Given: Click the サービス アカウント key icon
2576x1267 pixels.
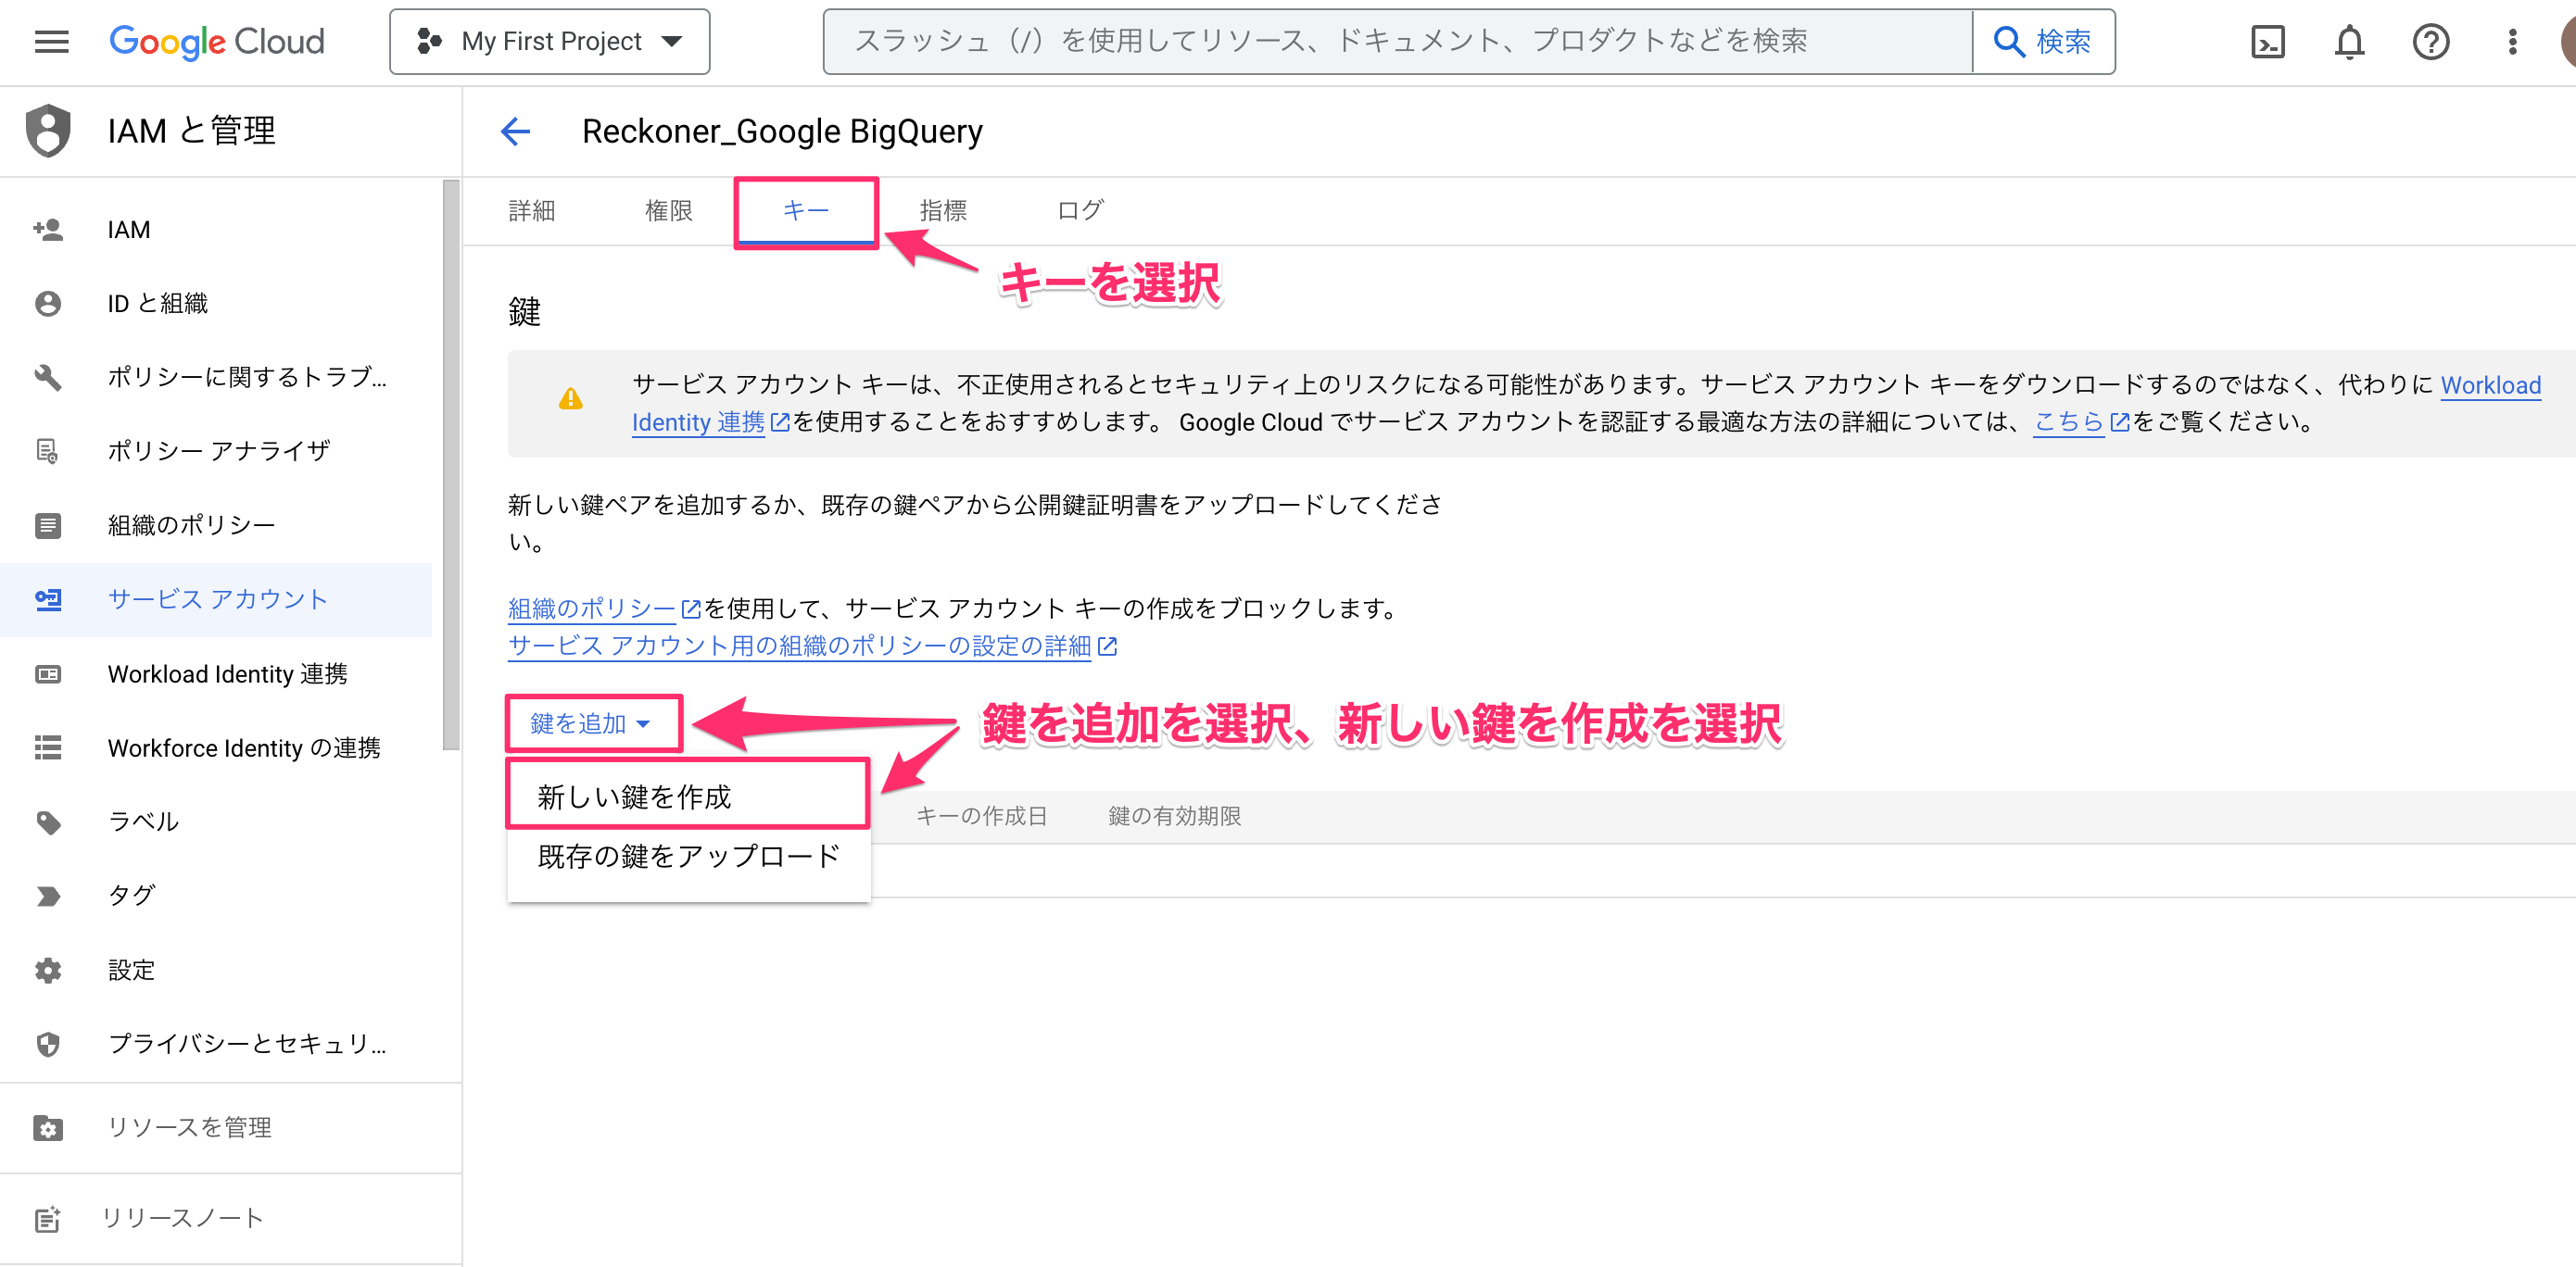Looking at the screenshot, I should pos(48,599).
